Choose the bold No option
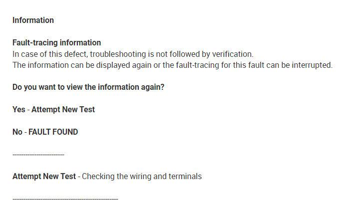Viewport: 360px width, 220px height. click(x=17, y=132)
